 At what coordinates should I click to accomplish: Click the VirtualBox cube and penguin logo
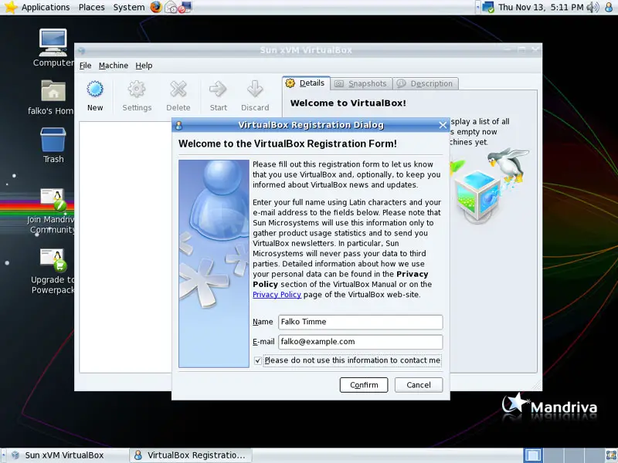pos(489,185)
